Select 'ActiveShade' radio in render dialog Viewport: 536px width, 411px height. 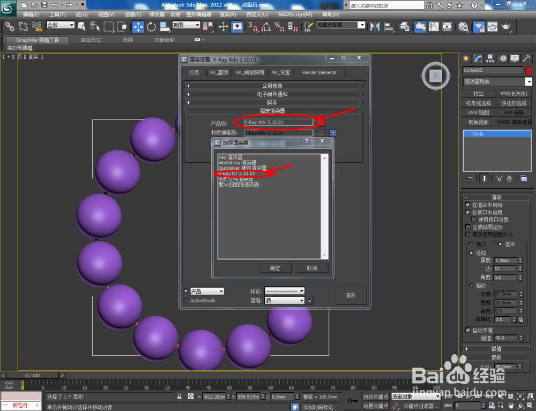tap(185, 300)
